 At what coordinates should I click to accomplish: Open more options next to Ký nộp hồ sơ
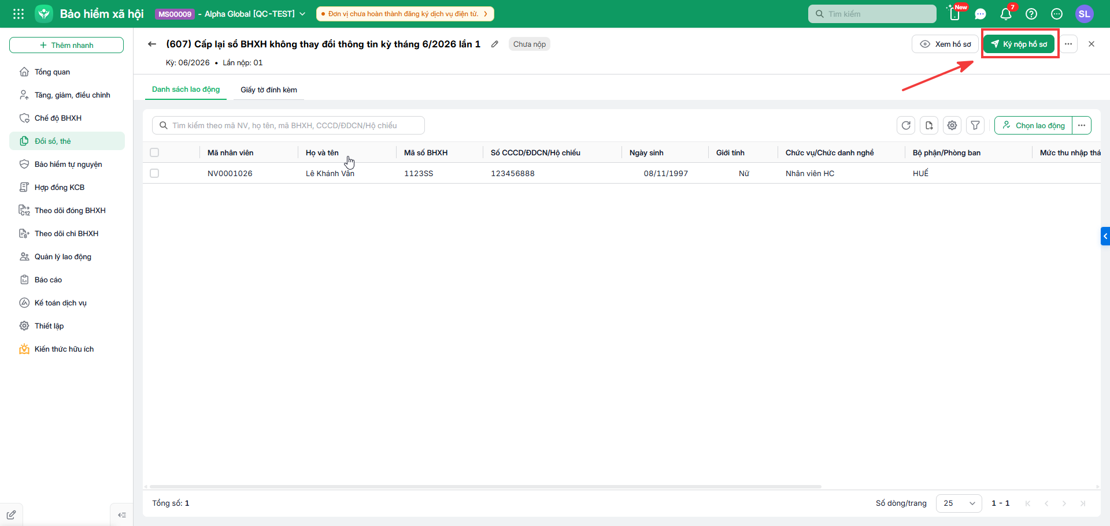point(1068,44)
